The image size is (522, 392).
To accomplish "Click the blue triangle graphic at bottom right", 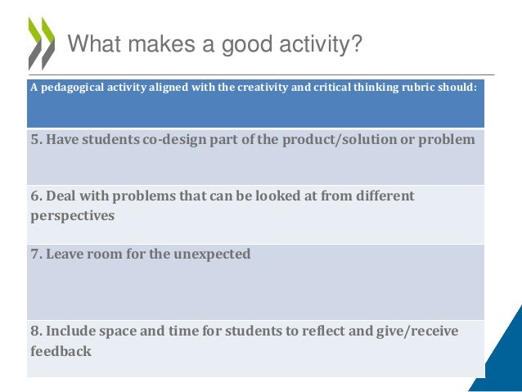I will click(499, 356).
